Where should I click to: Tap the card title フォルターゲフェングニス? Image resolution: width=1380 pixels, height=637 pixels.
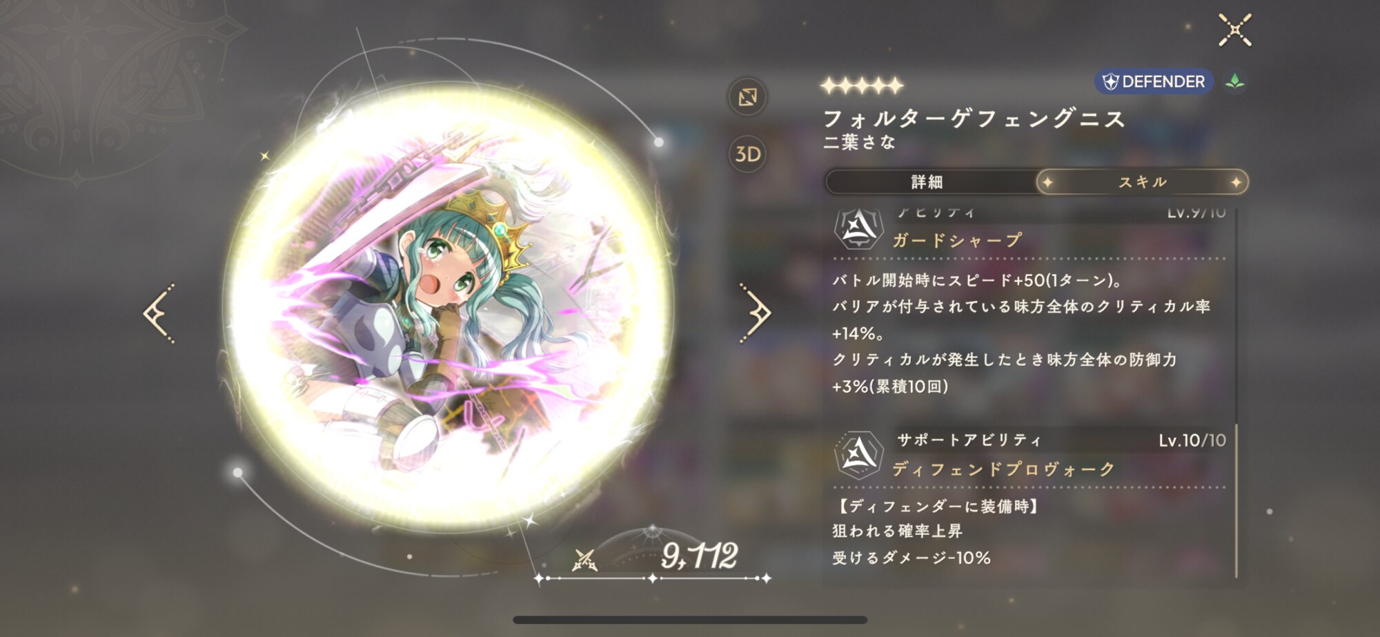pyautogui.click(x=974, y=119)
